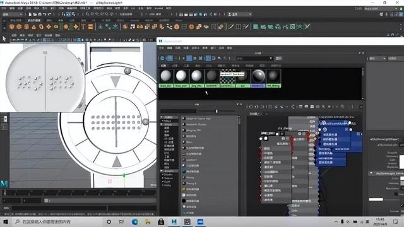Click the Windows Start button
The image size is (404, 227).
click(x=6, y=221)
